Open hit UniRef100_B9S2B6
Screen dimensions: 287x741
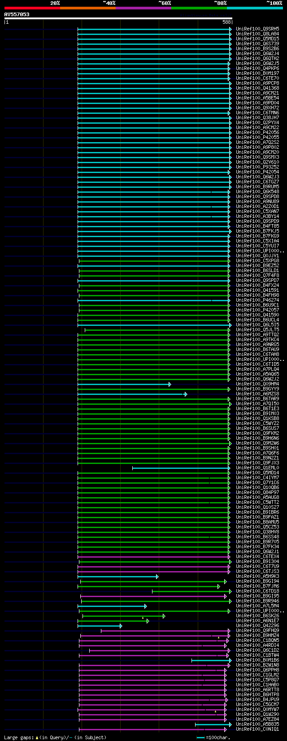tap(257, 48)
